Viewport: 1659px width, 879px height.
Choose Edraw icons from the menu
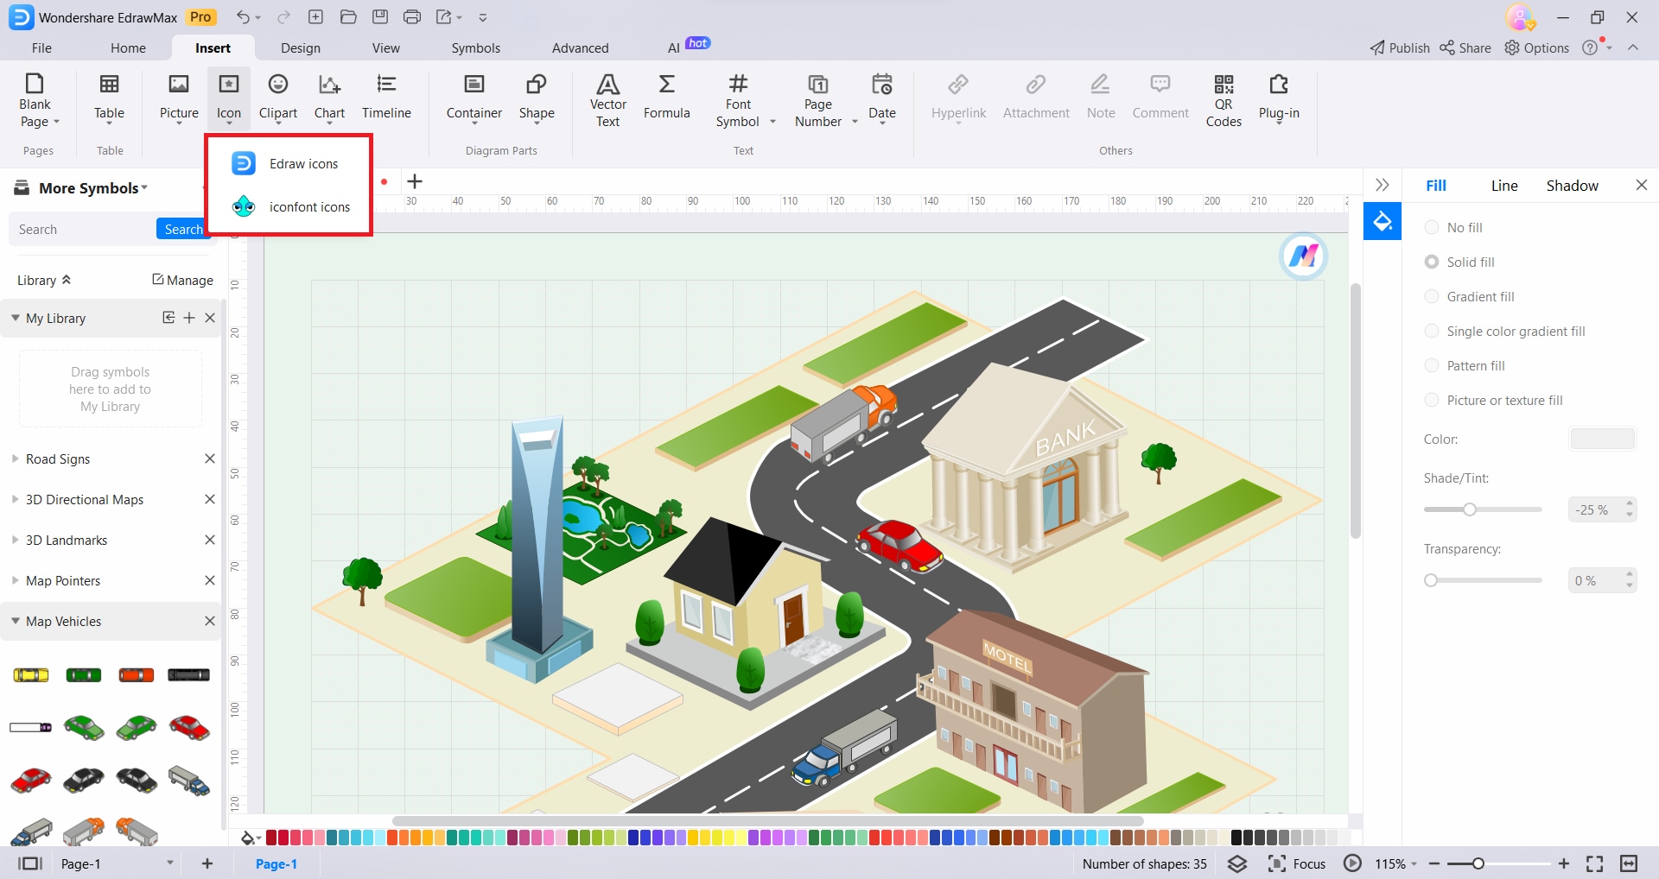(x=289, y=163)
